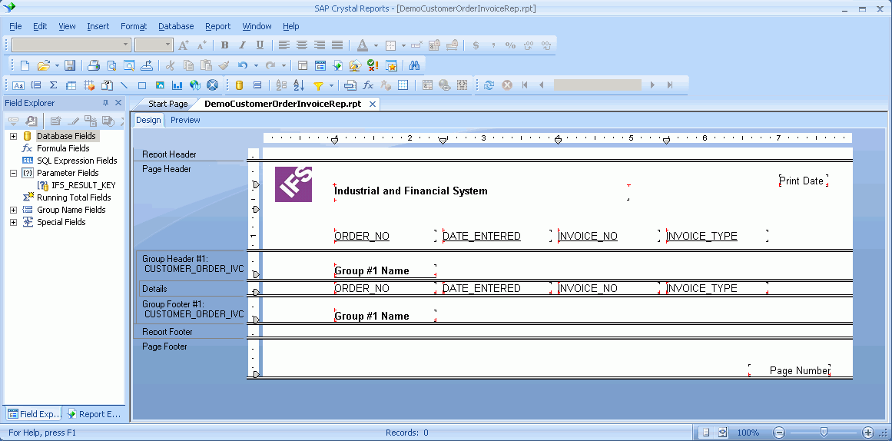Toggle Underline formatting

(x=260, y=45)
